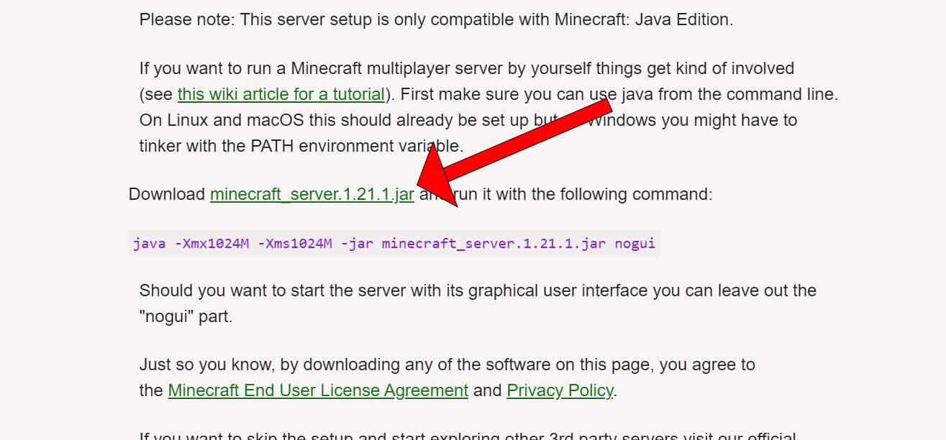The image size is (946, 440).
Task: Open the Minecraft End User License Agreement
Action: point(318,390)
